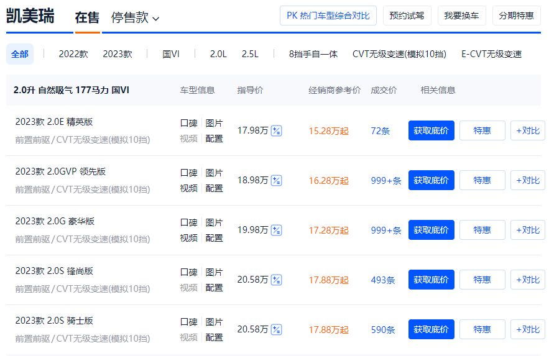This screenshot has height=356, width=549.
Task: Open price calculator icon for 2.0S 骑士版
Action: point(276,329)
